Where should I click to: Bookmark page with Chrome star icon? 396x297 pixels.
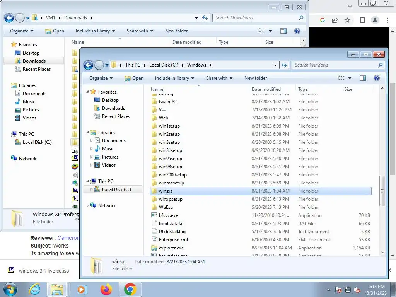pyautogui.click(x=347, y=20)
